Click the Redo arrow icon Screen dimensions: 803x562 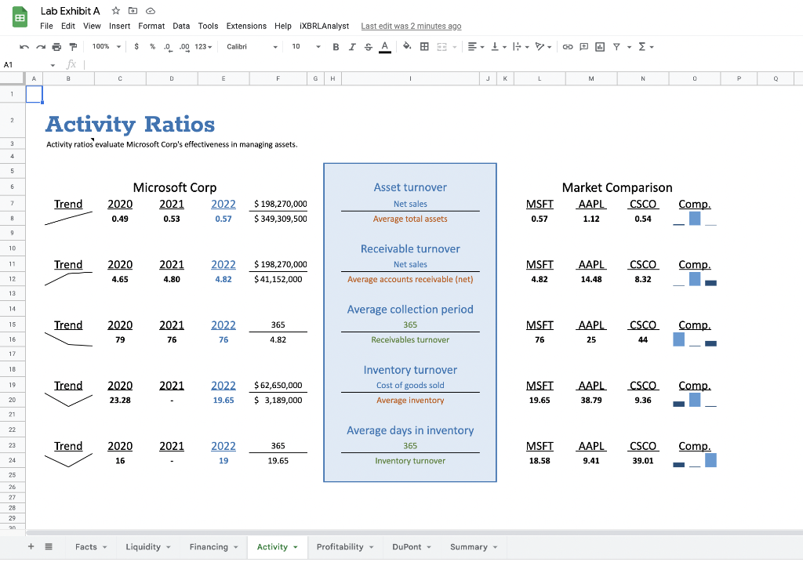(x=41, y=46)
